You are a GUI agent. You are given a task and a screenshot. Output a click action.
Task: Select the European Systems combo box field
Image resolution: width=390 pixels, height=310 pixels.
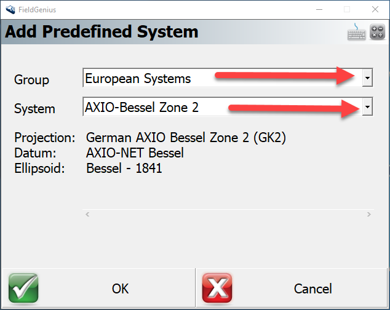(x=221, y=78)
